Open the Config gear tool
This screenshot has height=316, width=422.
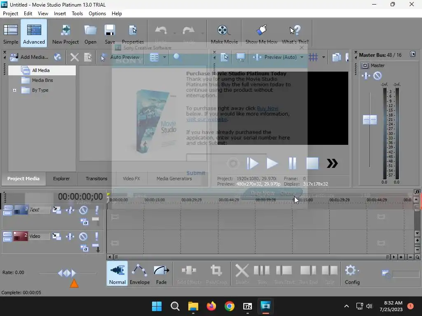point(352,274)
